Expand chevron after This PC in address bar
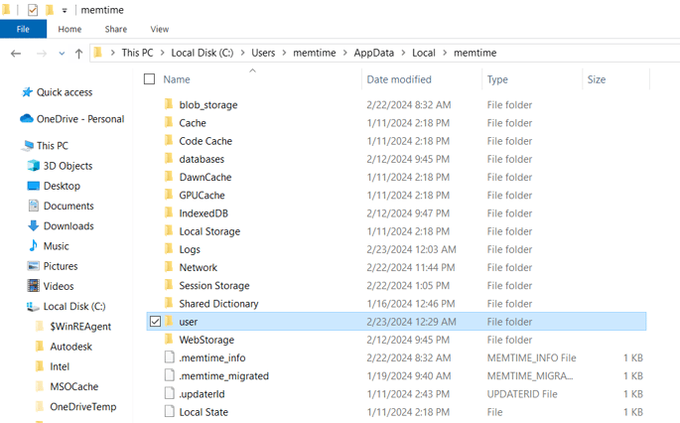Image resolution: width=680 pixels, height=423 pixels. pyautogui.click(x=162, y=53)
